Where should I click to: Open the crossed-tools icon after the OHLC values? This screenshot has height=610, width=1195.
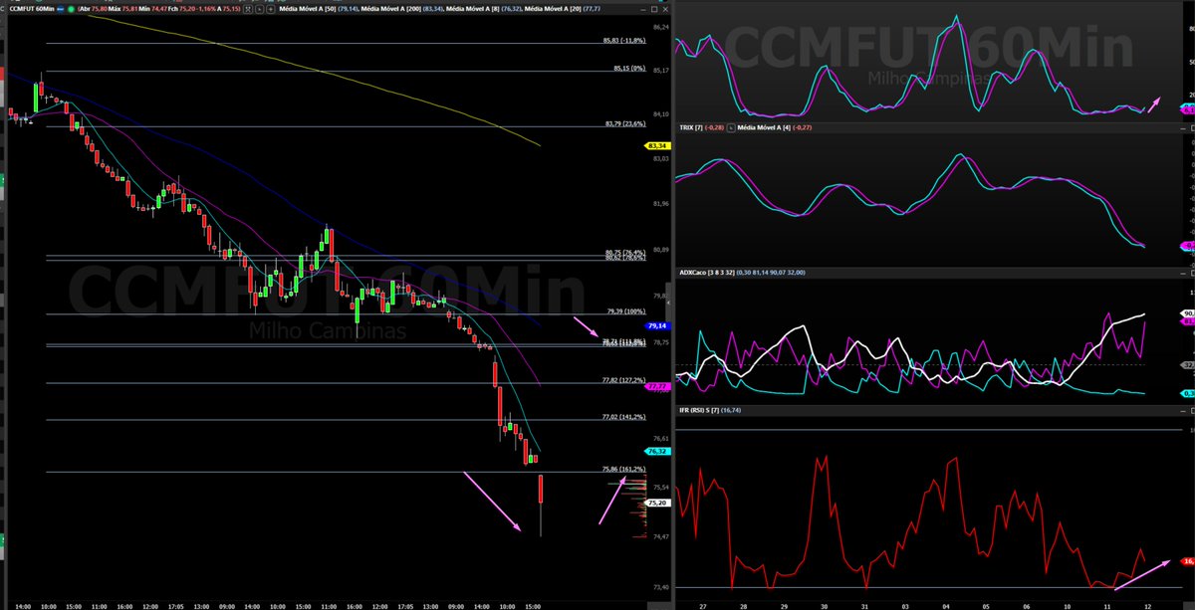point(248,9)
